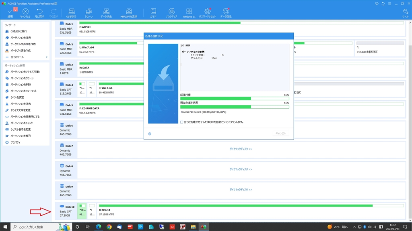Viewport: 412px width, 231px height.
Task: Select Disk 10 header block
Action: coord(66,211)
